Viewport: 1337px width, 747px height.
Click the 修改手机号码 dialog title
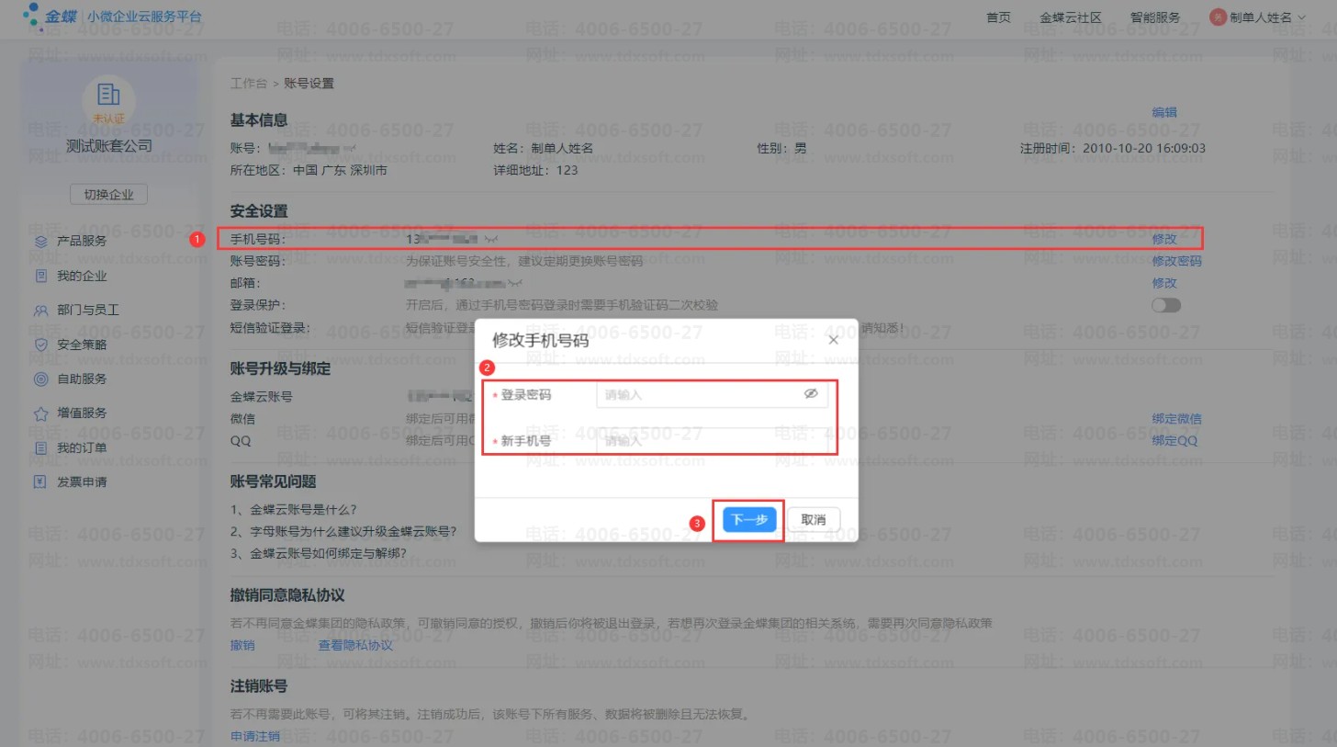541,340
